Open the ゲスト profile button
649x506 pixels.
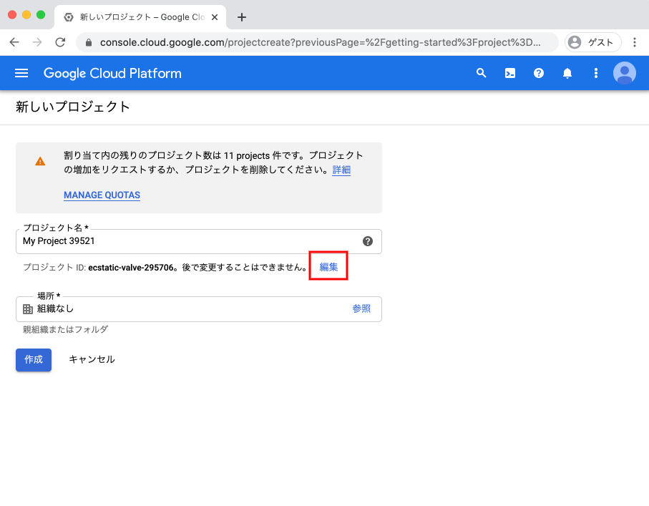pyautogui.click(x=592, y=42)
